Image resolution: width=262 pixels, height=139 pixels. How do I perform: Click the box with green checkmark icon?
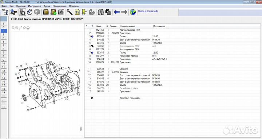click(x=53, y=12)
